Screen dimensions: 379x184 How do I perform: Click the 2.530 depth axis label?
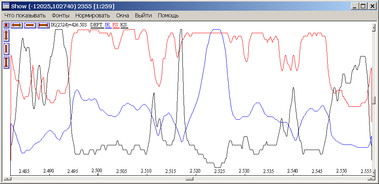coord(244,172)
